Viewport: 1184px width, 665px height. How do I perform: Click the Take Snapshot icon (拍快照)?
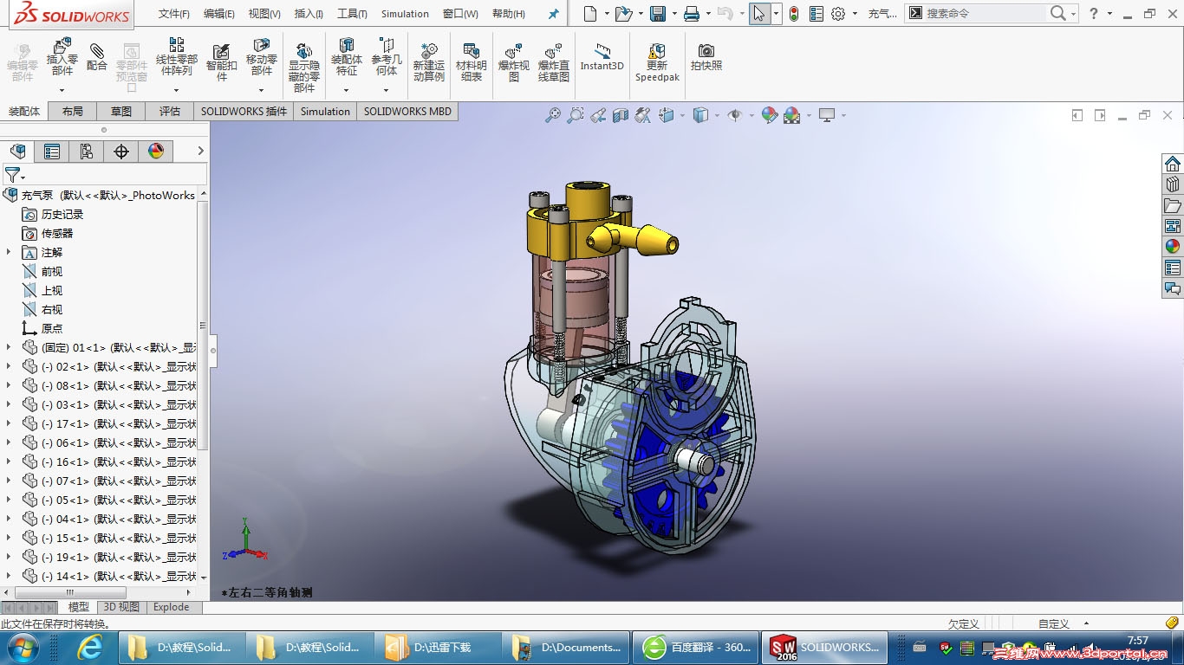point(706,58)
